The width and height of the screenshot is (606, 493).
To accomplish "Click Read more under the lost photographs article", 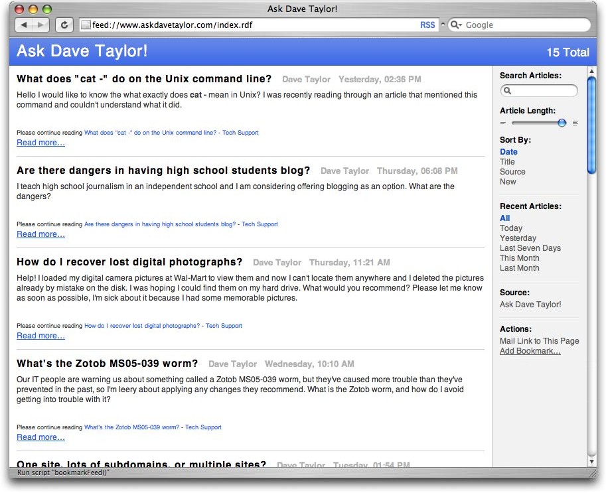I will pyautogui.click(x=40, y=336).
